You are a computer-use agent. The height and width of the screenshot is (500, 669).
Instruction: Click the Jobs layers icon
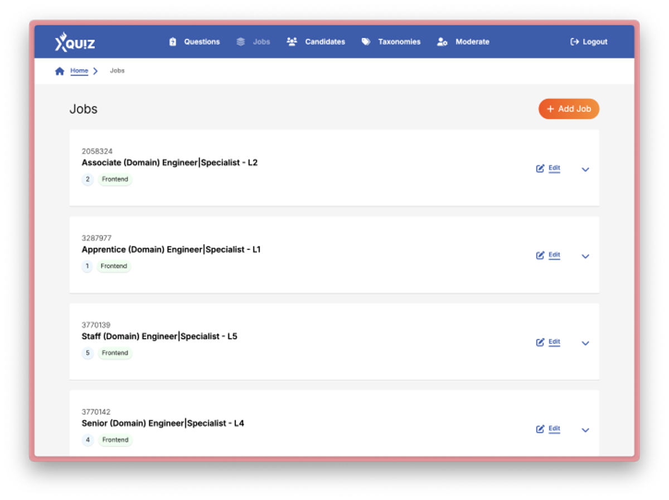(x=241, y=42)
